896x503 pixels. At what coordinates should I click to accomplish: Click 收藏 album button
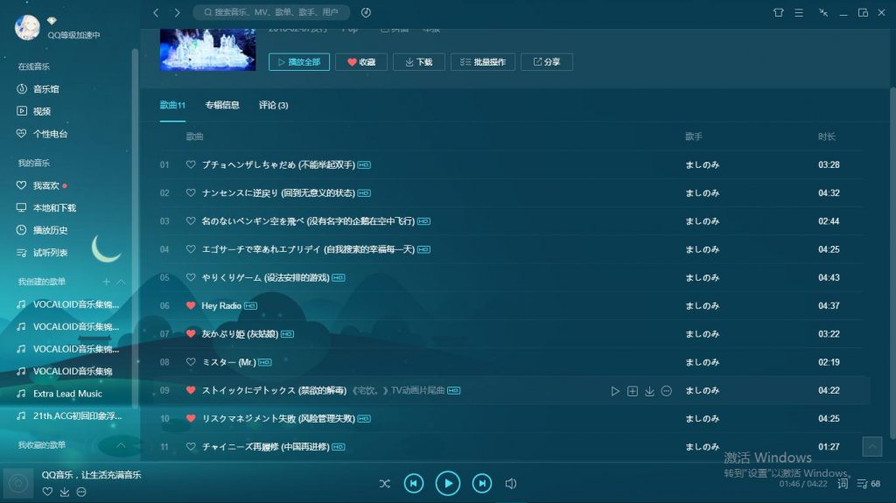pos(361,62)
